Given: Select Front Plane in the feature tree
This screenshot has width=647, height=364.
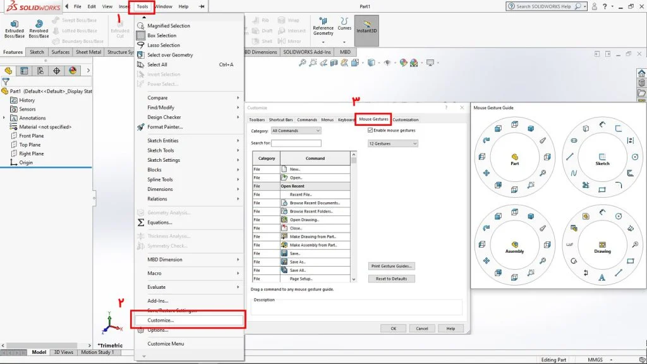Looking at the screenshot, I should click(31, 136).
